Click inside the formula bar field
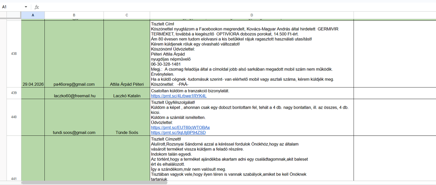 tap(238, 7)
